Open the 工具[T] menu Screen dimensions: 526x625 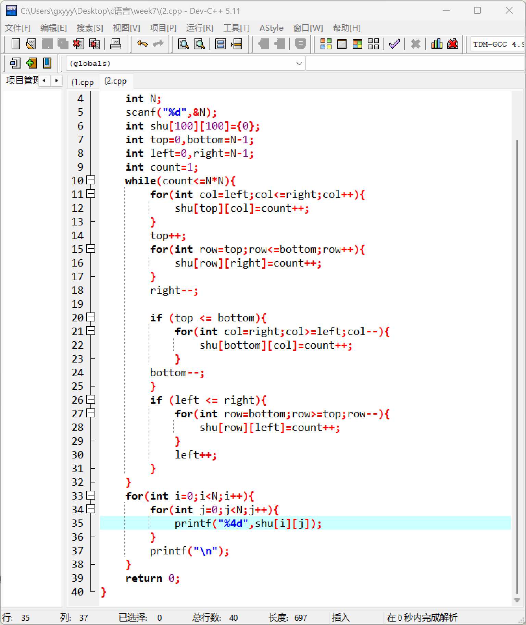236,28
